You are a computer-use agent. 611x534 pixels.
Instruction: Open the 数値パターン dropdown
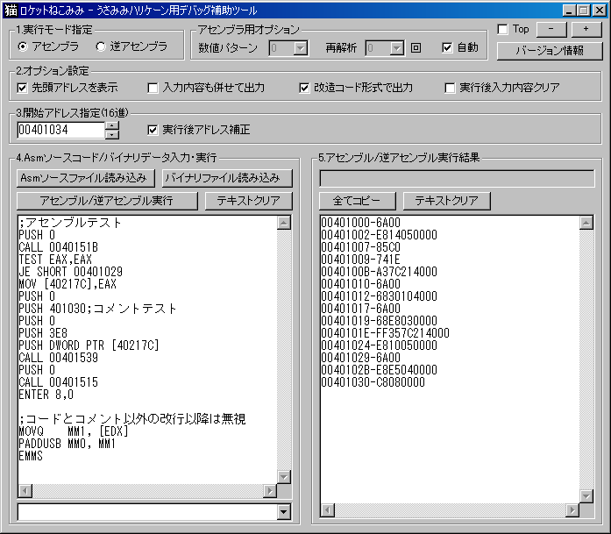pyautogui.click(x=301, y=48)
